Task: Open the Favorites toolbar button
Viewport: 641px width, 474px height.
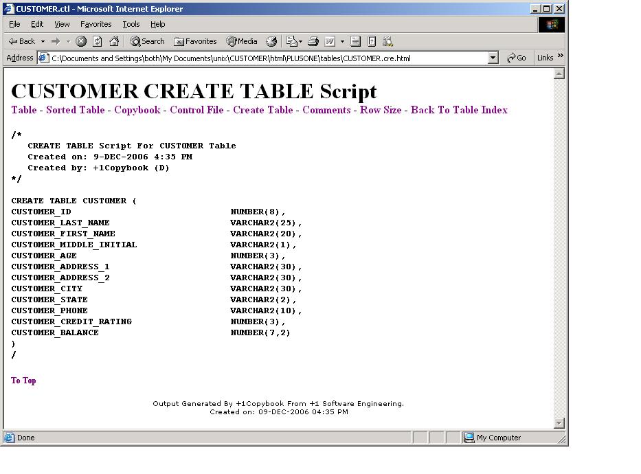Action: (195, 41)
